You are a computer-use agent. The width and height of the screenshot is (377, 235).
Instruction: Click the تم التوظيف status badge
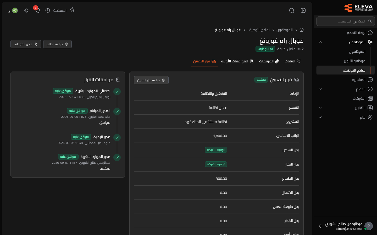[x=265, y=49]
